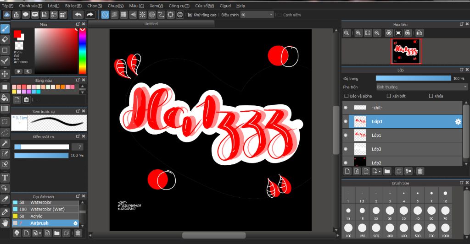Open the Tệp(F) menu

point(7,5)
